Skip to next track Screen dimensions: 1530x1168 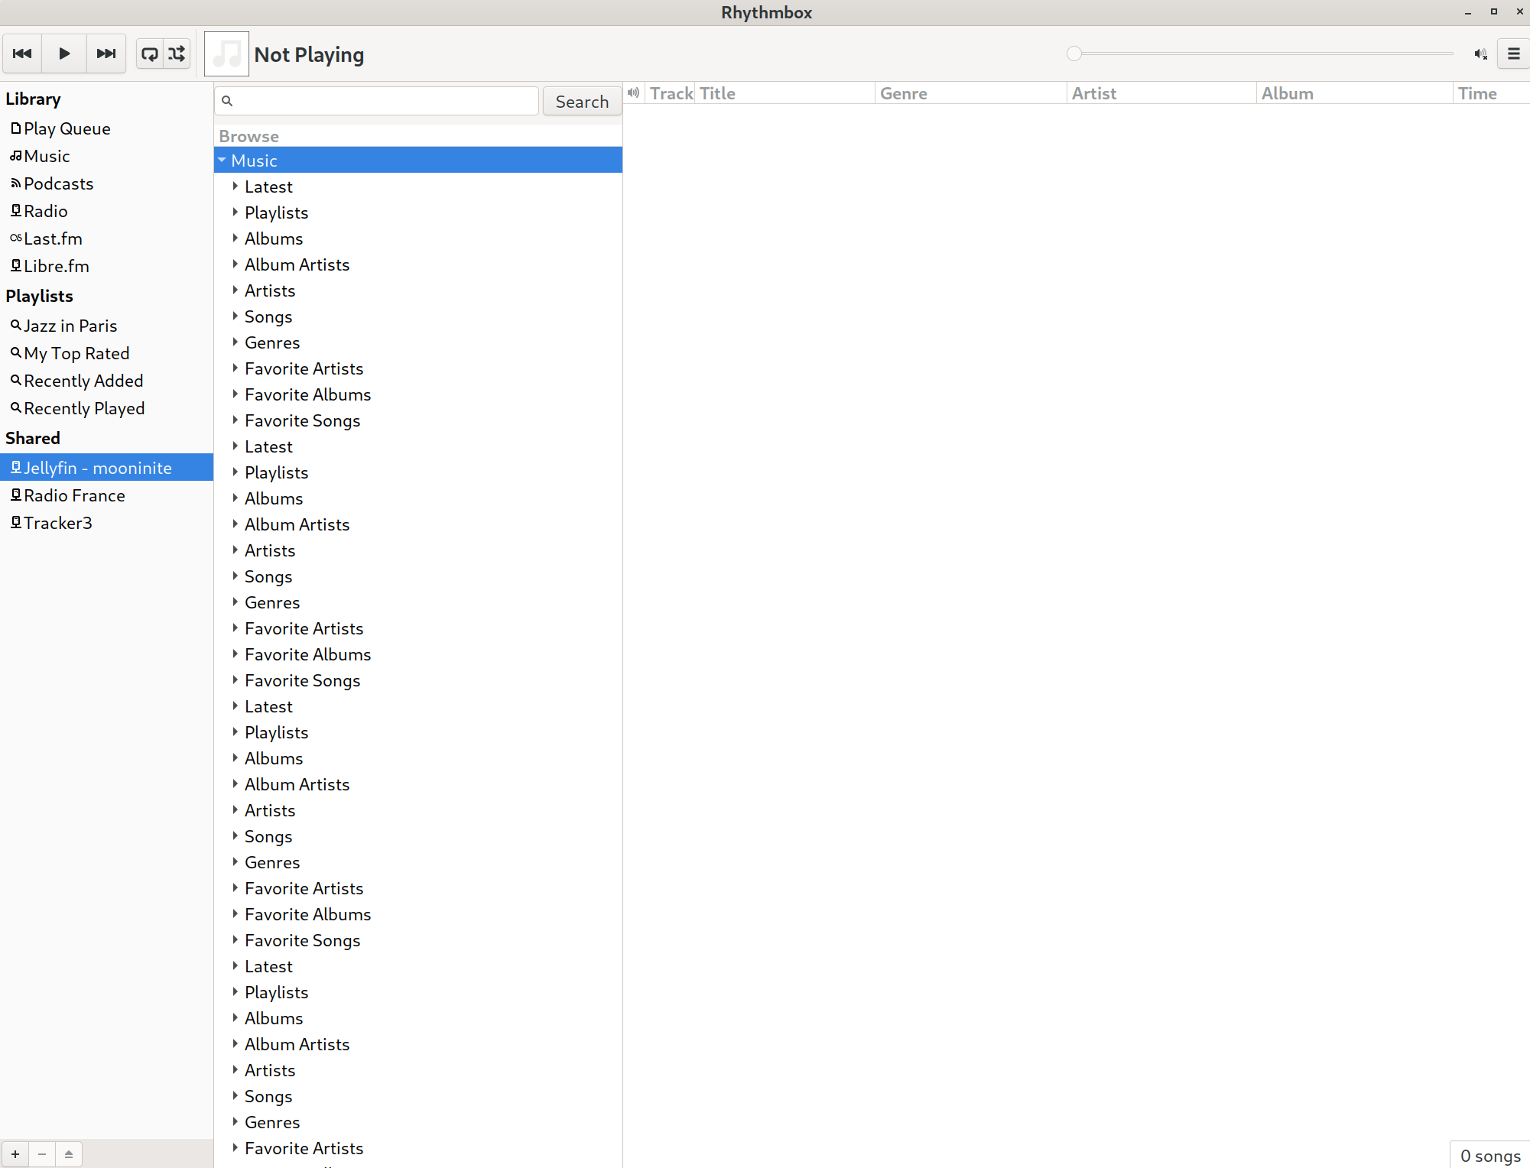click(106, 54)
